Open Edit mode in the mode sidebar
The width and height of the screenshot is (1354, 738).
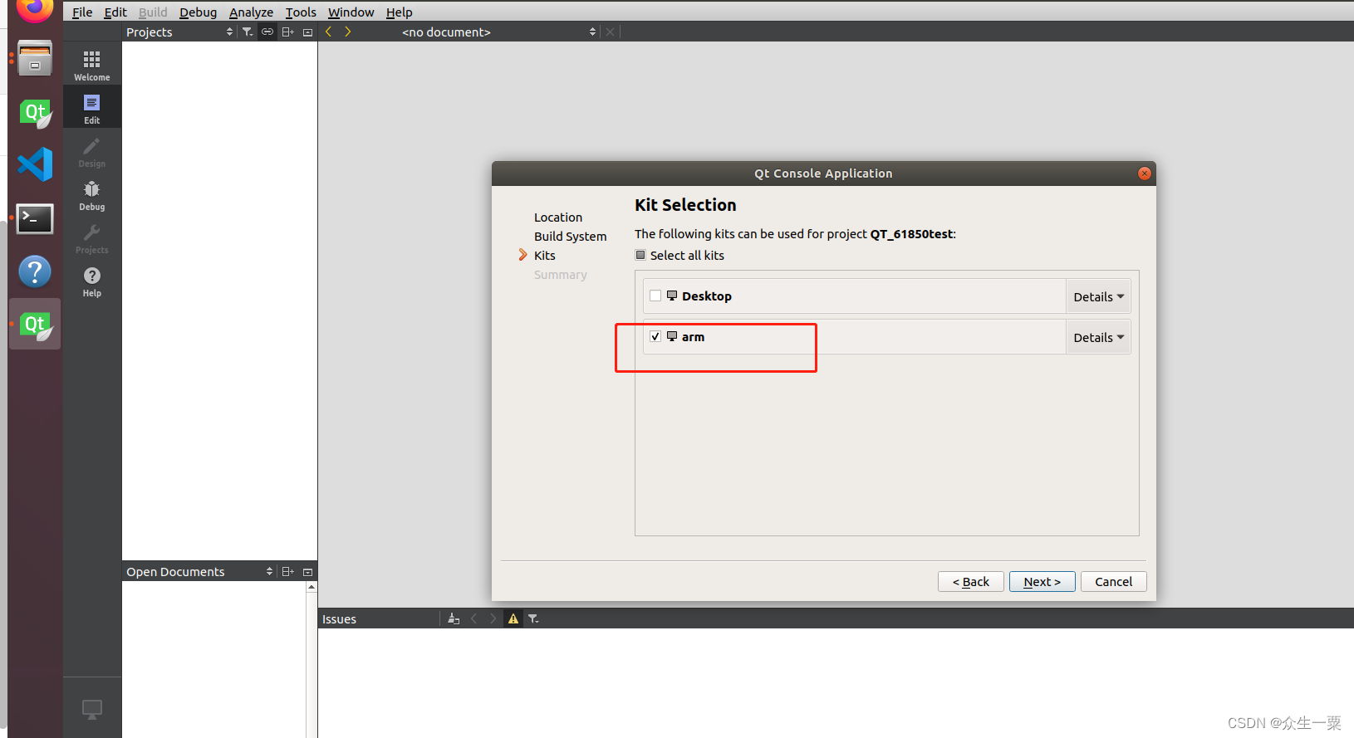click(x=91, y=108)
